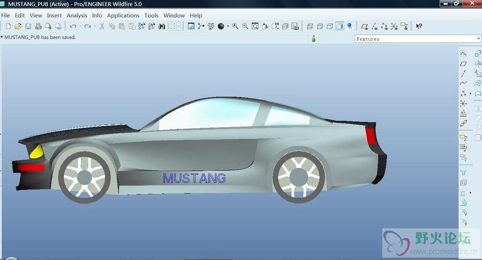Image resolution: width=482 pixels, height=260 pixels.
Task: Expand the appearance gallery arrow
Action: [x=228, y=26]
